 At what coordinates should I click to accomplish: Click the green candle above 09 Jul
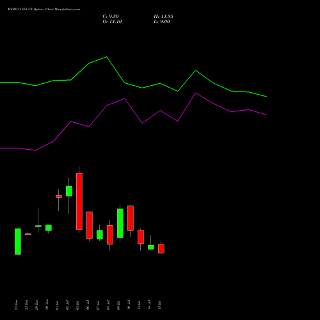coord(120,223)
